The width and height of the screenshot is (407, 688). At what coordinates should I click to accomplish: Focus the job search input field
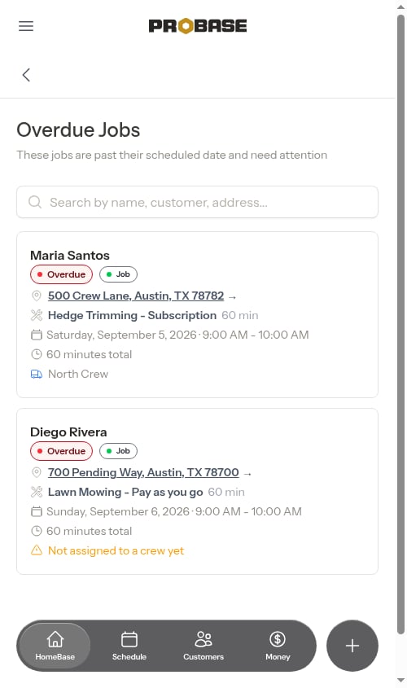point(197,202)
